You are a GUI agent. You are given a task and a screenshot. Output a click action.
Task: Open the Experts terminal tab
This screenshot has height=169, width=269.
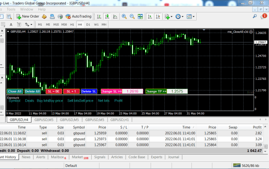pos(157,157)
